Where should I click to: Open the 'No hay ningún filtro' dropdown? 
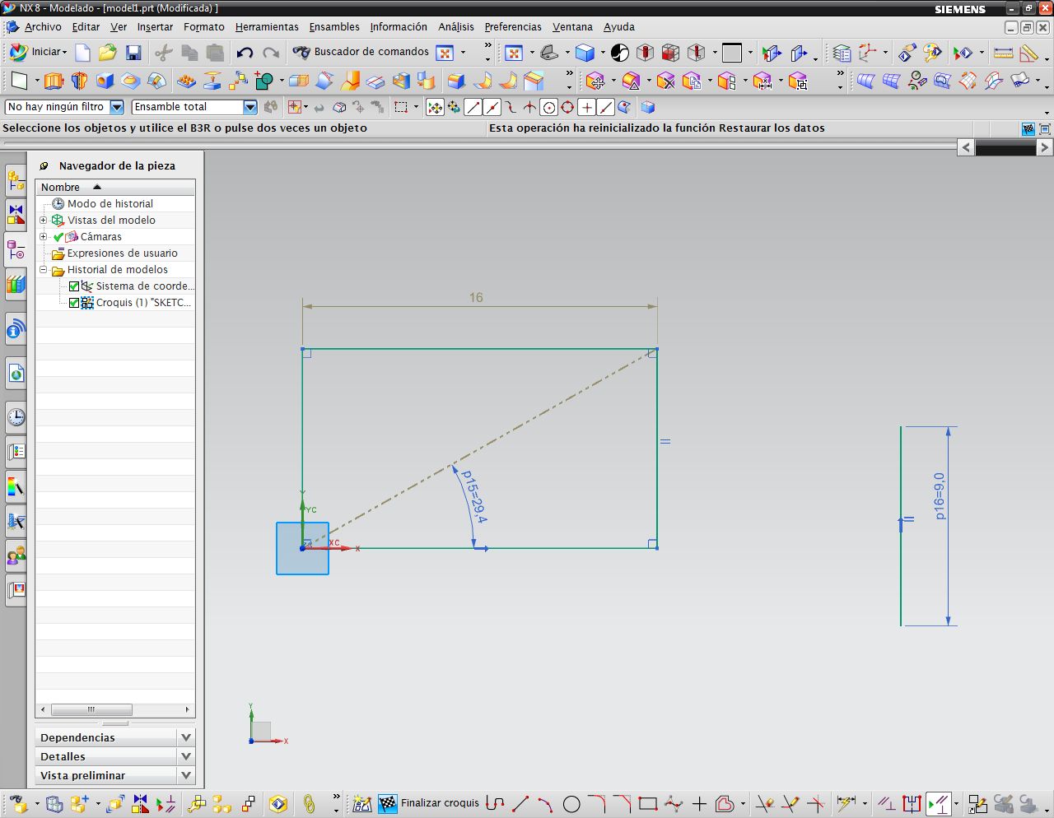[117, 107]
